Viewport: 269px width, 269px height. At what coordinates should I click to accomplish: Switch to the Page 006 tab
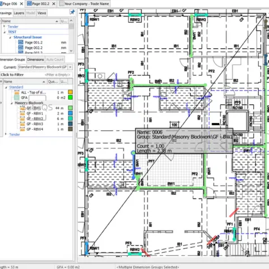click(10, 3)
